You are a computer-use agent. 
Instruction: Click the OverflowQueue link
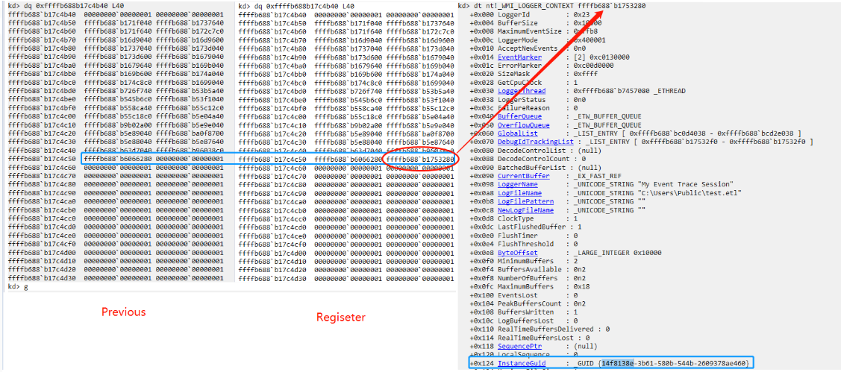[524, 125]
